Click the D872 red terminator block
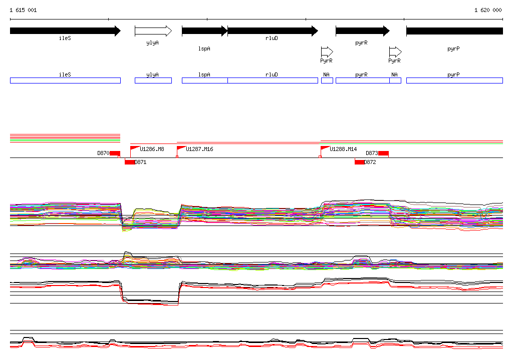 pyautogui.click(x=360, y=162)
